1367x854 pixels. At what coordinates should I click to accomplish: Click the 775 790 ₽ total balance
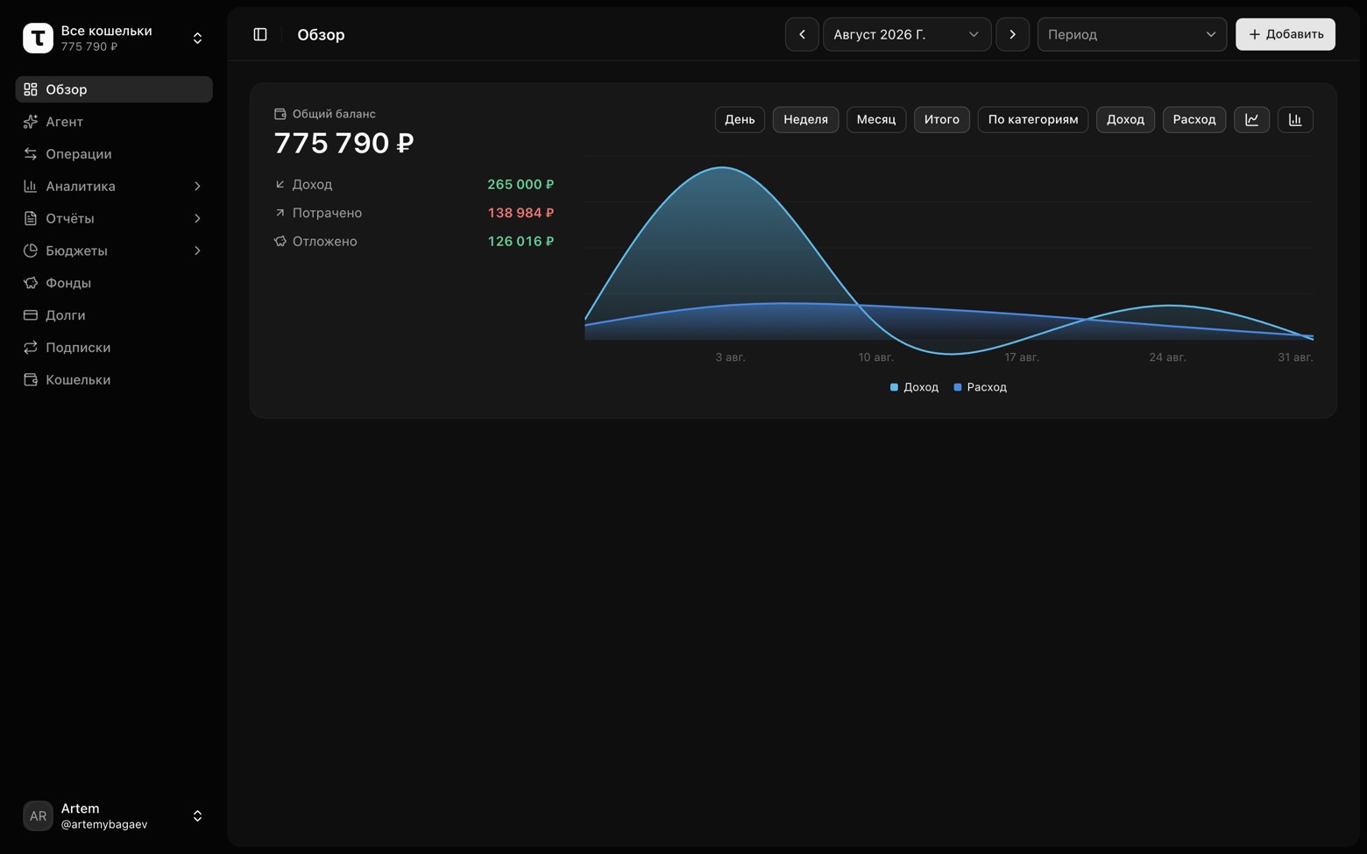tap(344, 143)
